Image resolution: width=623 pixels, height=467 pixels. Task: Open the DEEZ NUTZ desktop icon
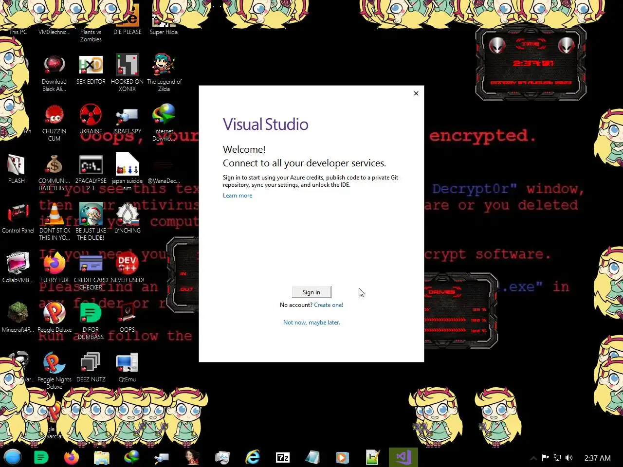(91, 367)
